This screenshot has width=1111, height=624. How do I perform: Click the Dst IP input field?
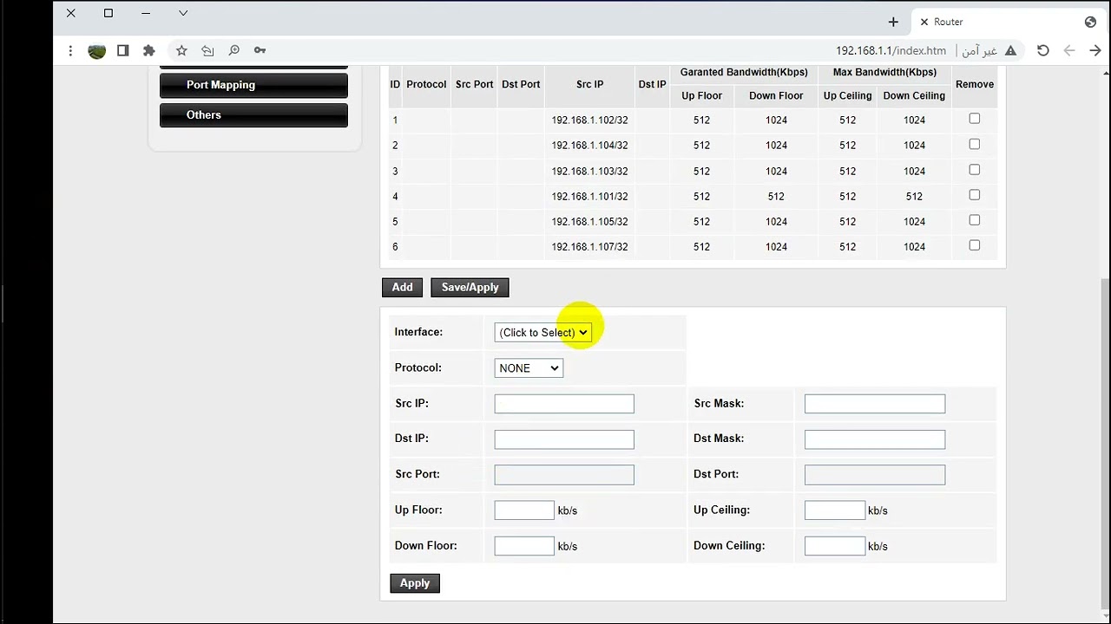564,439
